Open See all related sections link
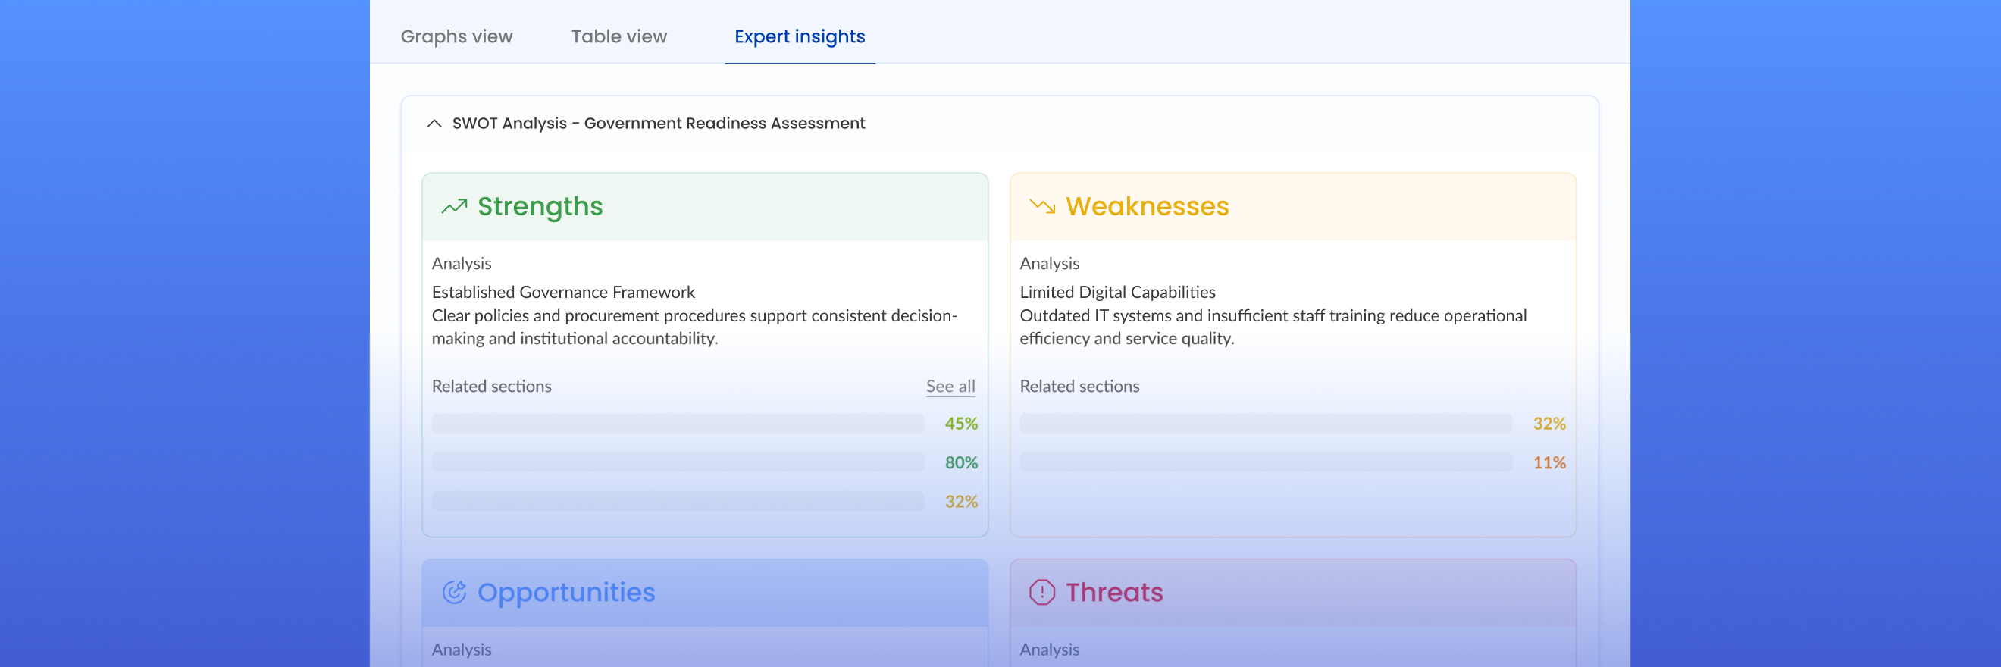The image size is (2001, 667). coord(950,387)
